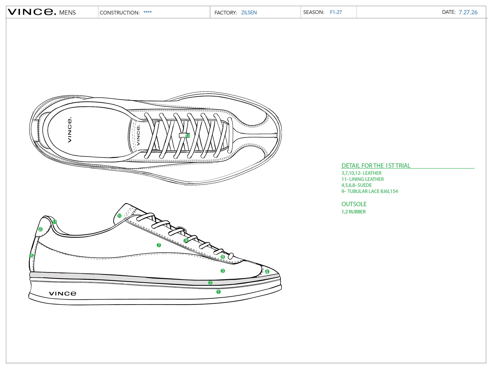The height and width of the screenshot is (370, 493).
Task: Select marker 8 near the eyestay bottom
Action: point(223,257)
